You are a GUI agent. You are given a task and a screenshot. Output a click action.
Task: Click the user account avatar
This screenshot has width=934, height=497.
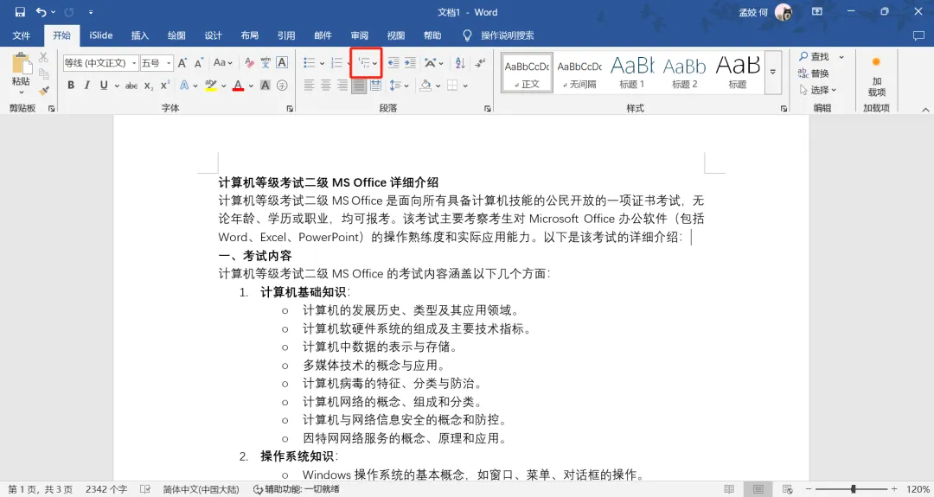tap(784, 12)
